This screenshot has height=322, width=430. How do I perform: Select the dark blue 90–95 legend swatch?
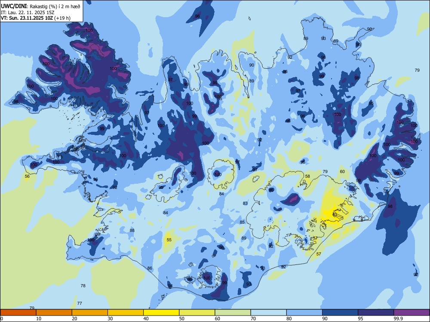pyautogui.click(x=340, y=313)
